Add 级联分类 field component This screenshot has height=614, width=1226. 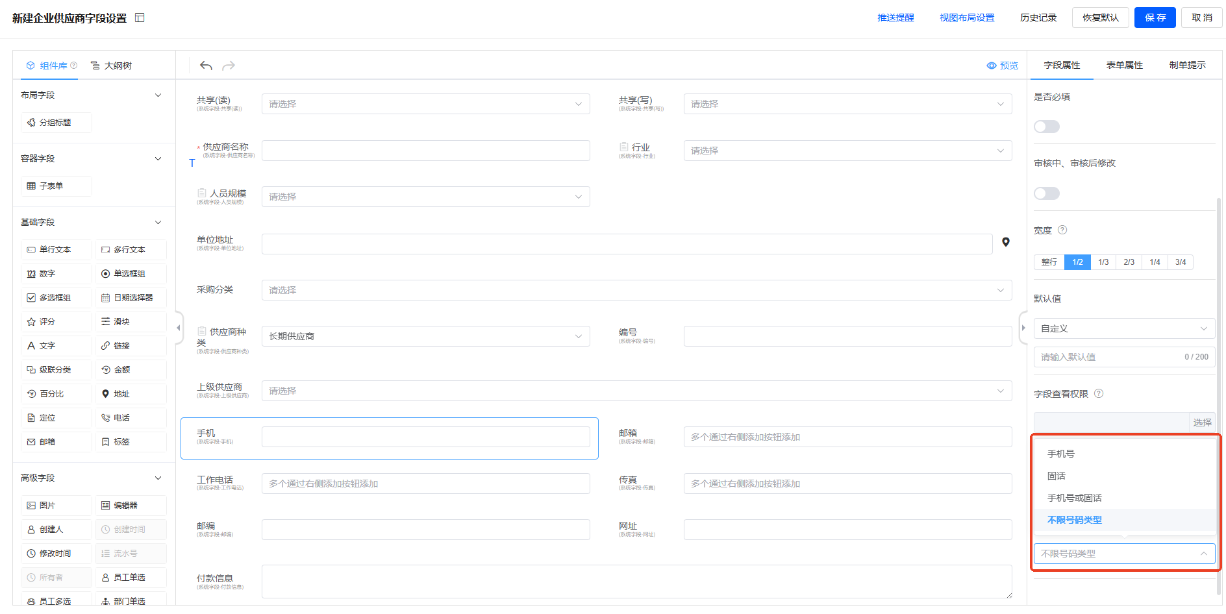(x=56, y=370)
